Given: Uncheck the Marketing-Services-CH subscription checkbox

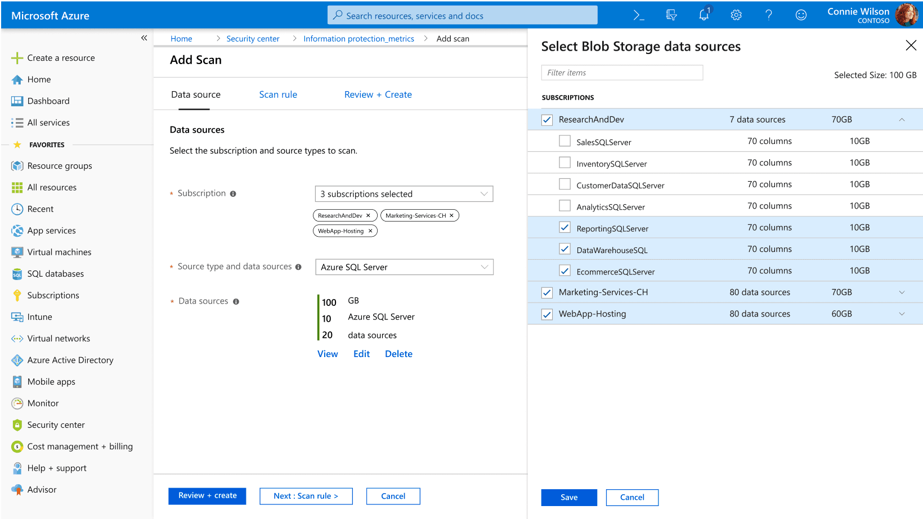Looking at the screenshot, I should point(547,292).
